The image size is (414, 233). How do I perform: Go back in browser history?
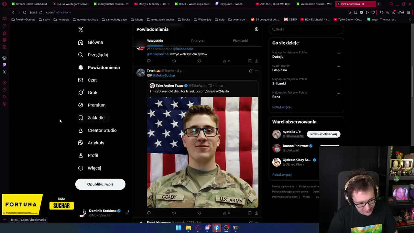pos(13,12)
